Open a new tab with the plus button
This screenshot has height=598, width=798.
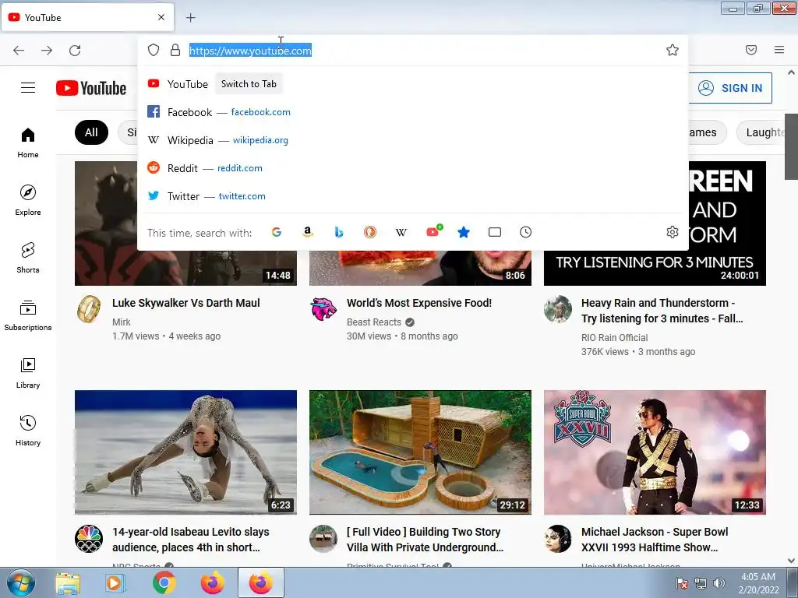click(190, 18)
